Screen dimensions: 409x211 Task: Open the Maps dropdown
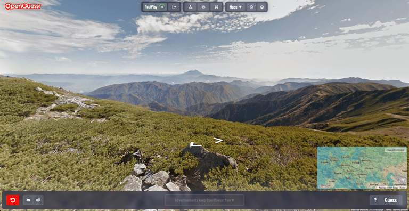tap(236, 7)
